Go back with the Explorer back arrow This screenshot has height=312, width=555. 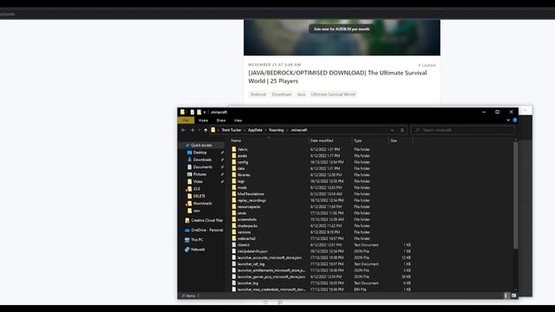(x=183, y=130)
